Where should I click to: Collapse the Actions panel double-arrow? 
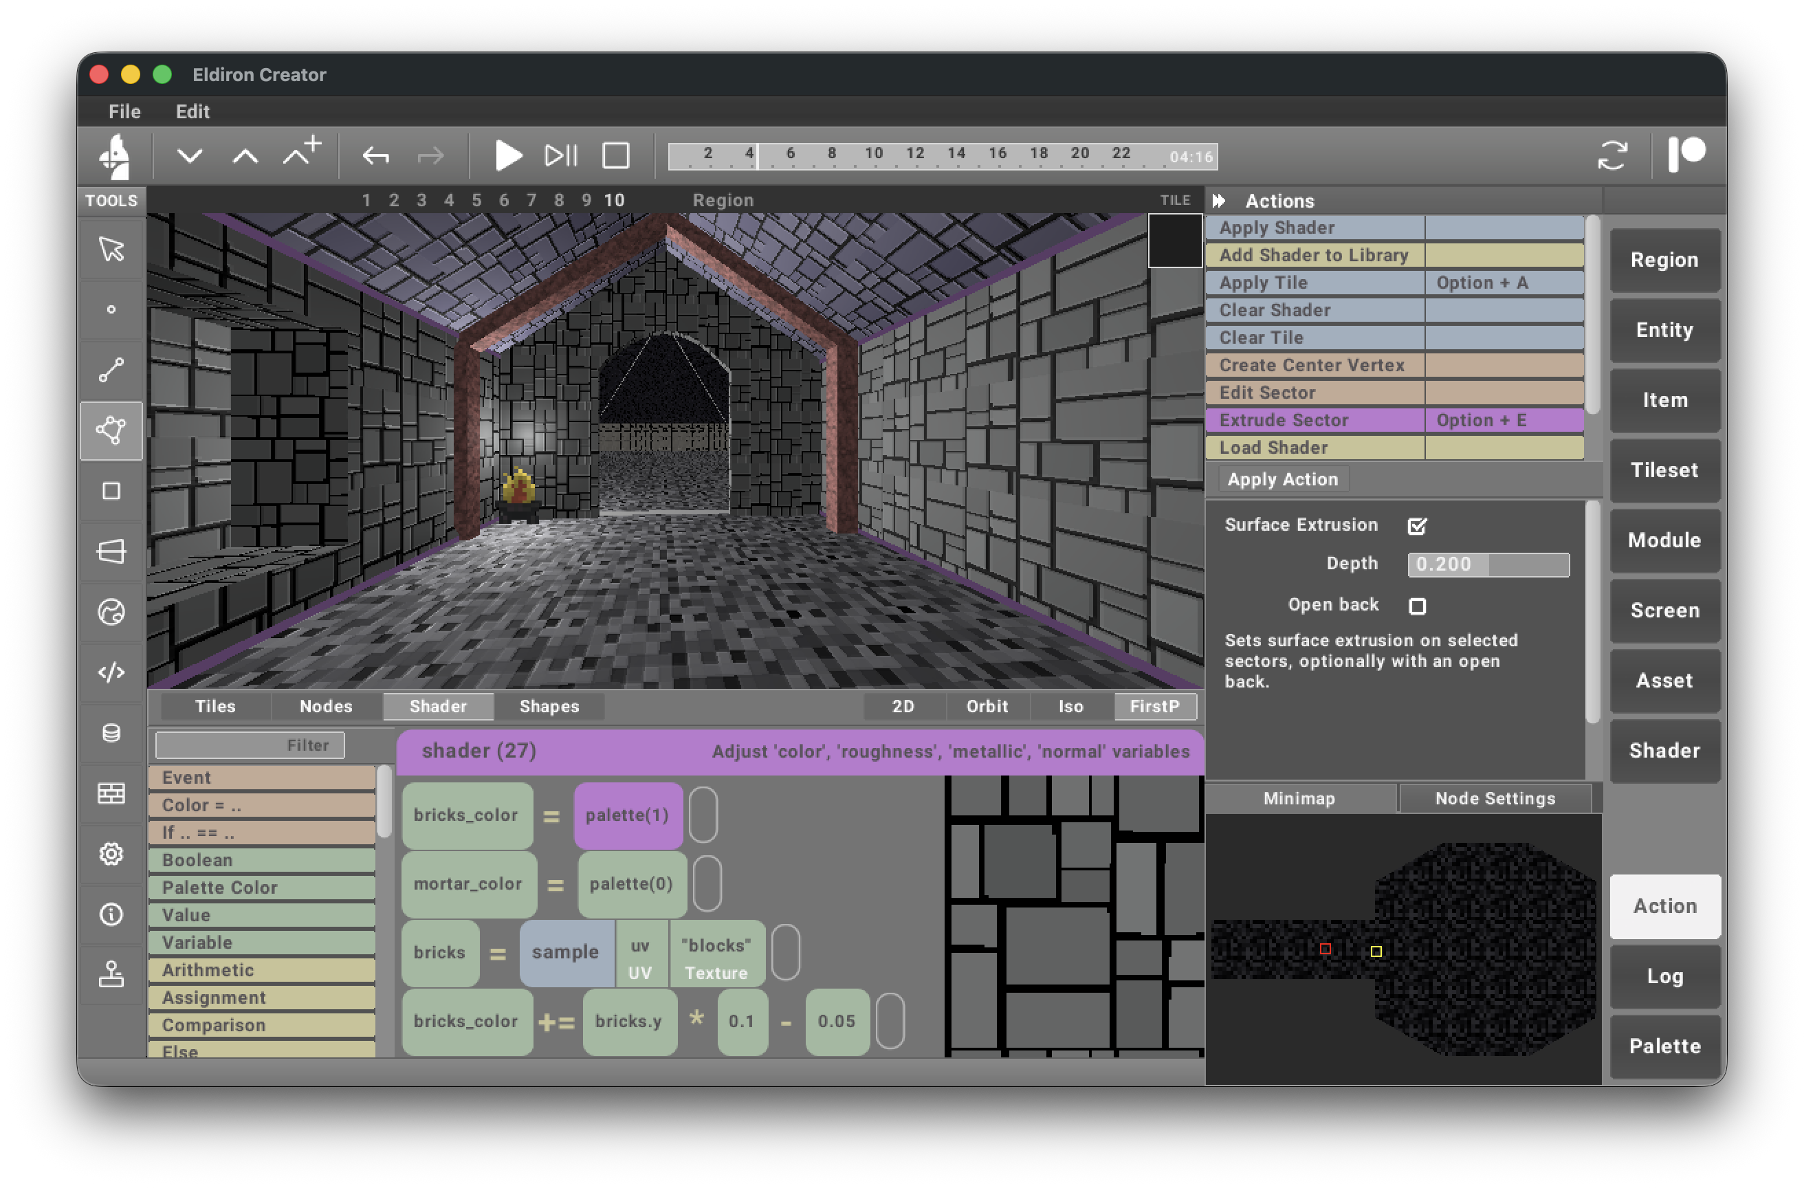(x=1218, y=201)
